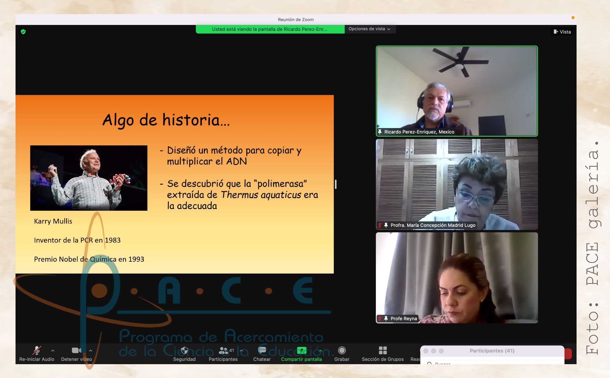Open the Seguridad shield menu
The height and width of the screenshot is (378, 610).
[184, 350]
